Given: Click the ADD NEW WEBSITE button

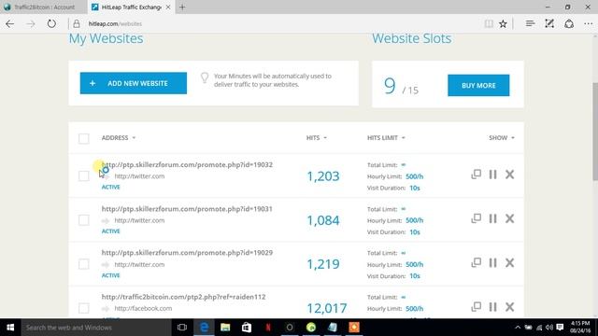Looking at the screenshot, I should pos(134,83).
